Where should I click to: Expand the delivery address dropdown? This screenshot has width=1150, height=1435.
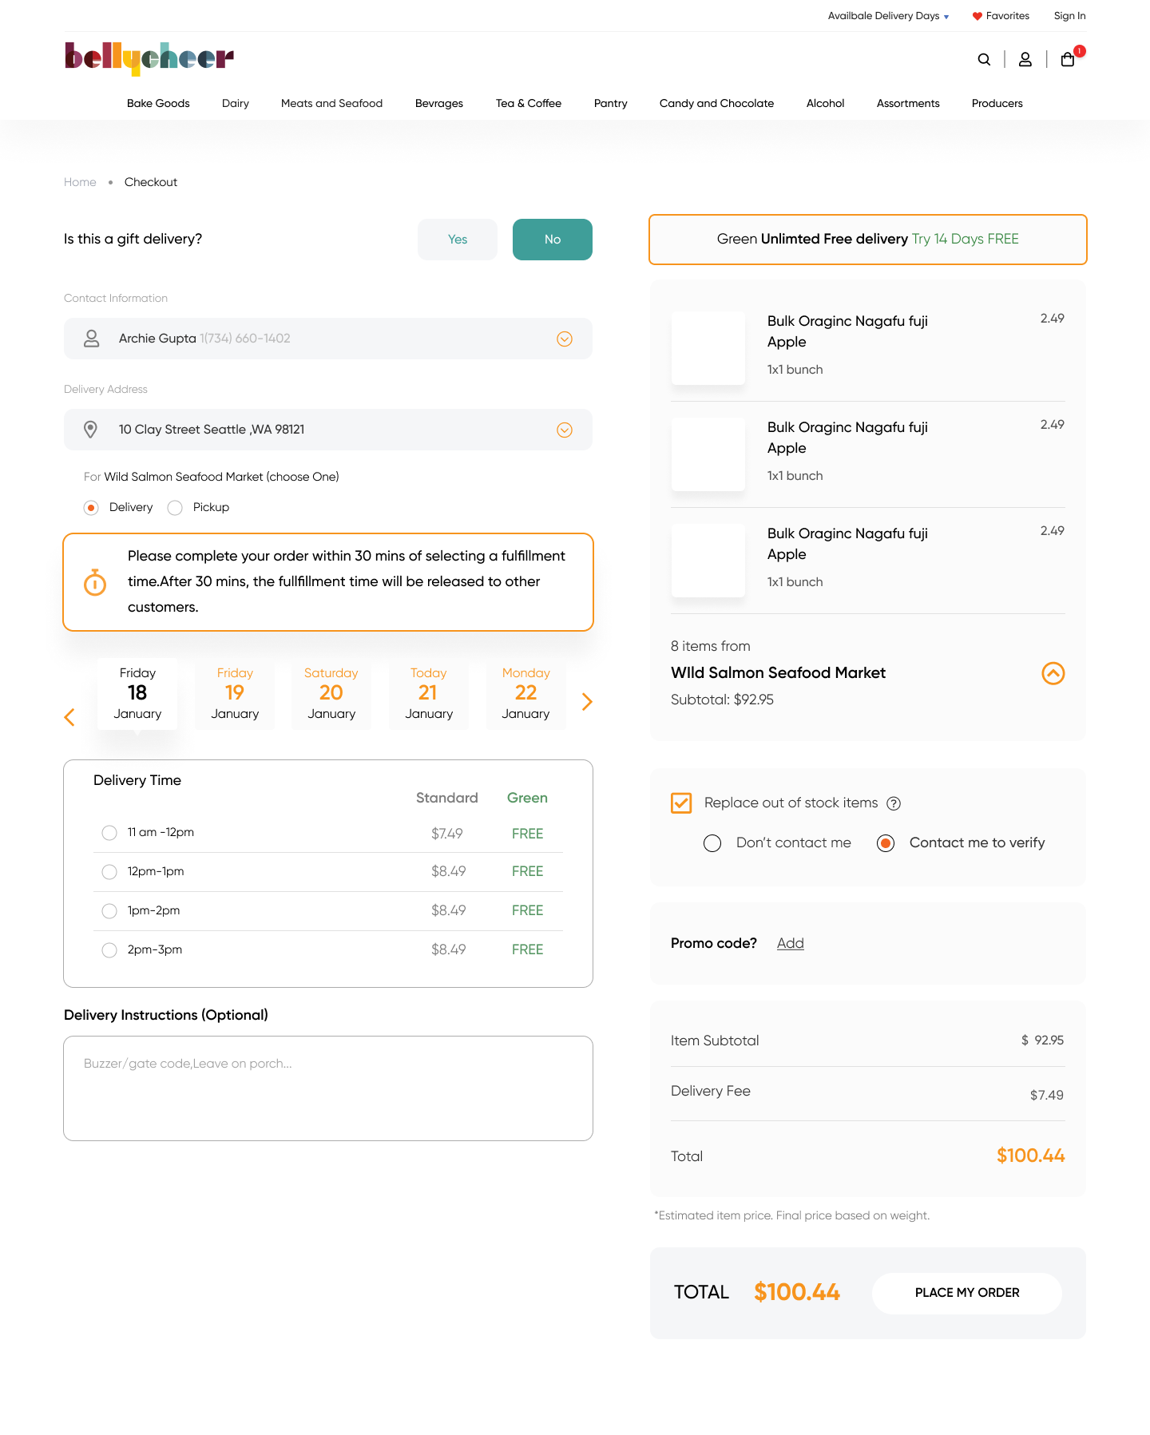(x=565, y=430)
